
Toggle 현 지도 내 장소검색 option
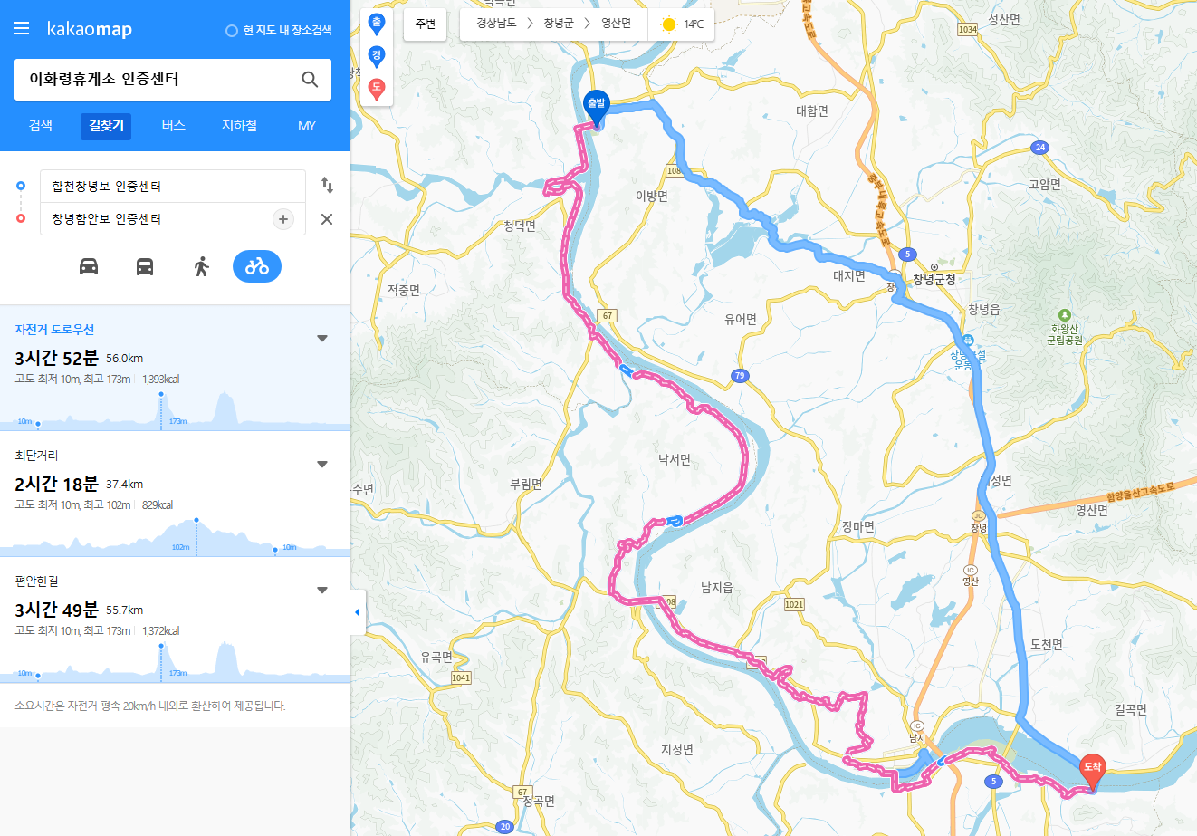[x=279, y=30]
